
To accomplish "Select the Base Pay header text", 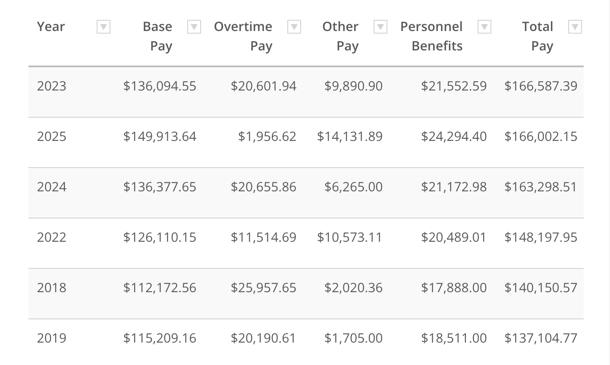I will click(158, 36).
